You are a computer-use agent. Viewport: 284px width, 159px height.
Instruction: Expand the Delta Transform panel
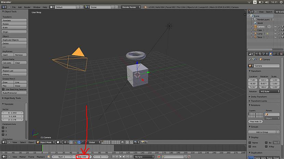[x=259, y=97]
